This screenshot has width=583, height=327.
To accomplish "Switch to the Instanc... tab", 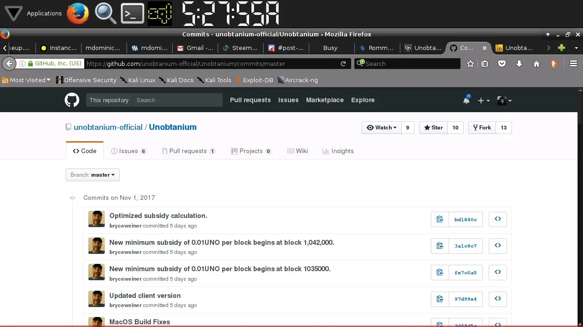I will pyautogui.click(x=59, y=48).
